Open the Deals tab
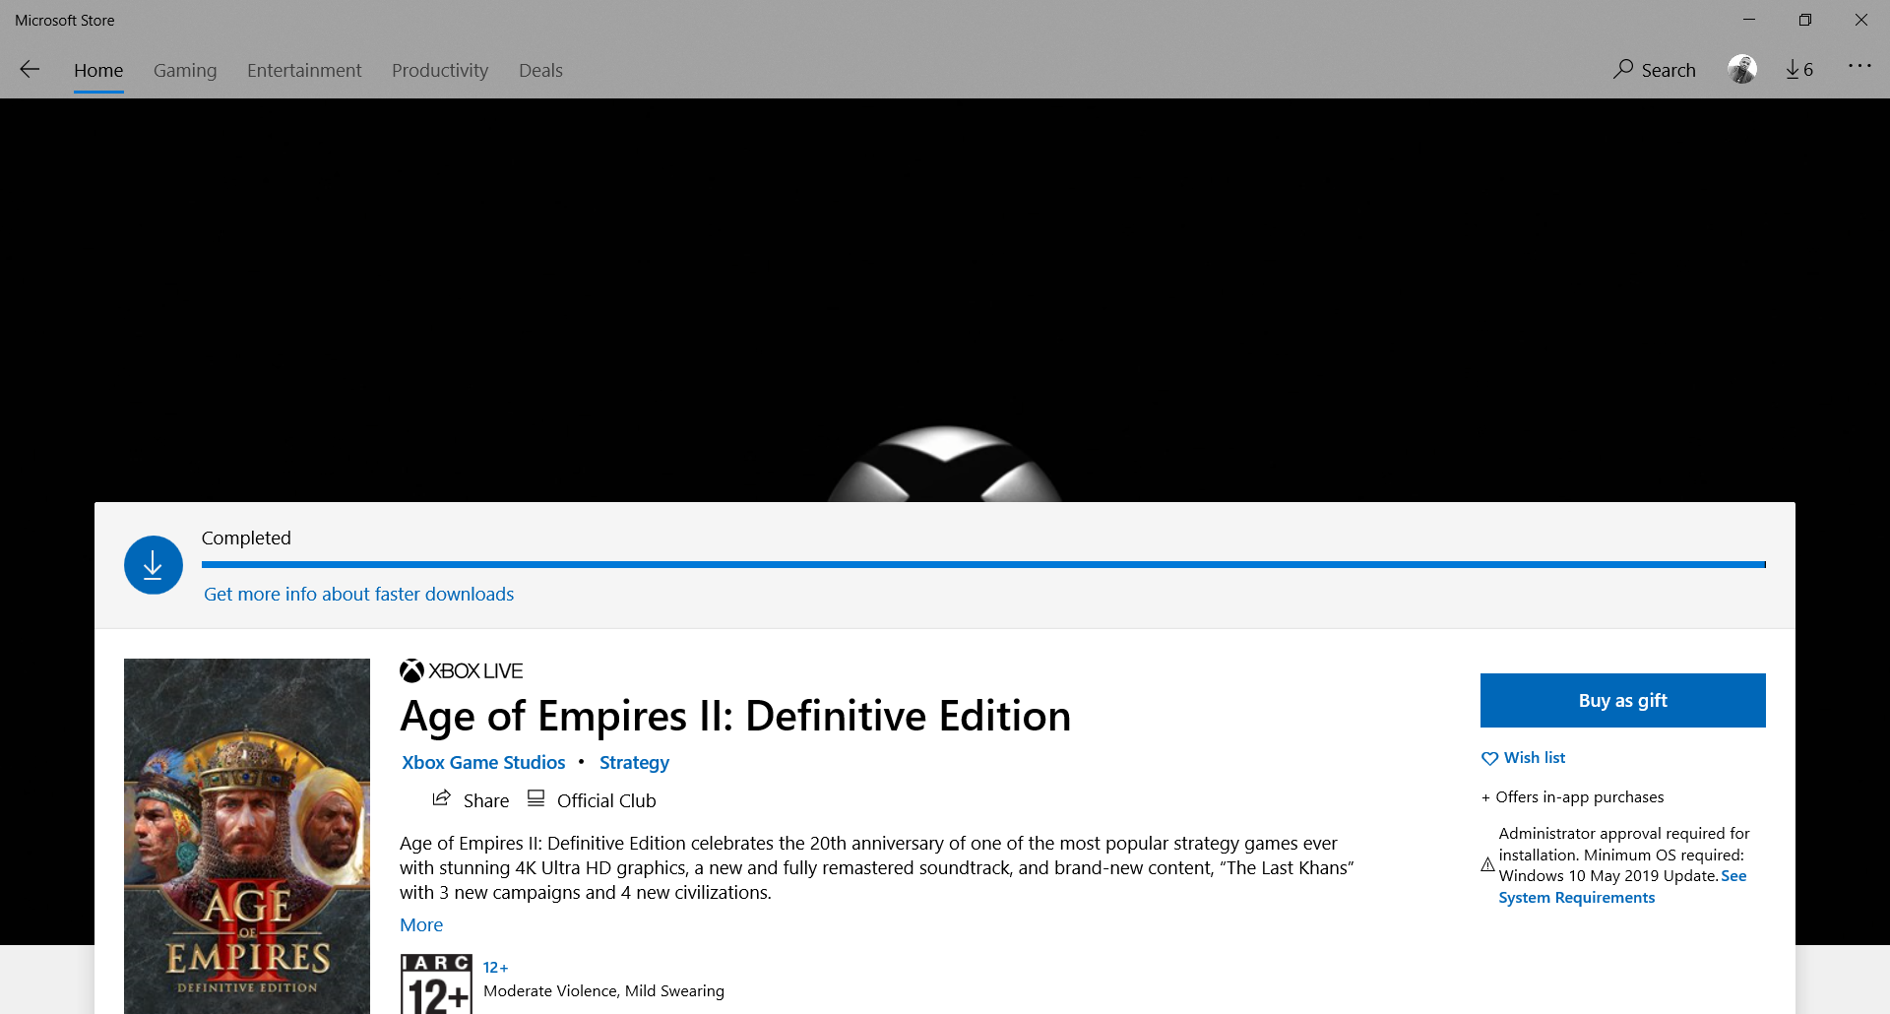 point(540,70)
